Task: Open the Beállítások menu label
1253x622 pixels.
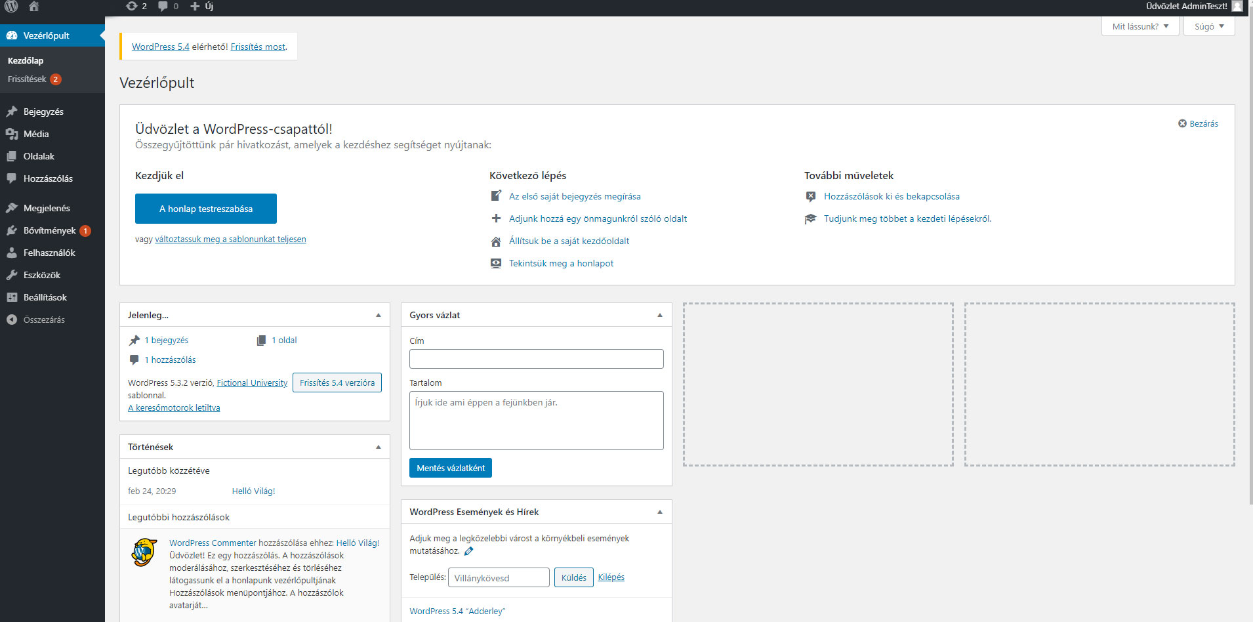Action: (45, 297)
